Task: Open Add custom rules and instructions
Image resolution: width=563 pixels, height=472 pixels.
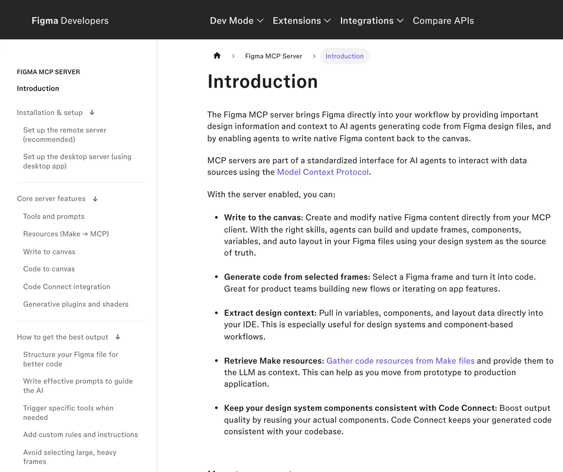Action: click(81, 435)
